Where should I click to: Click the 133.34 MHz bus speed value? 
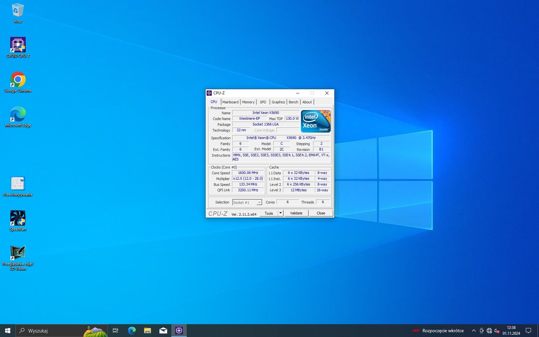pyautogui.click(x=248, y=184)
